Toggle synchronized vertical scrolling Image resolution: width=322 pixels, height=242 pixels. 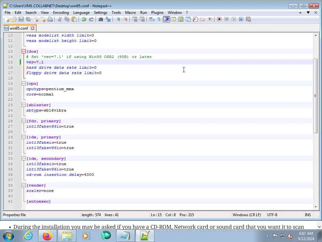point(135,19)
